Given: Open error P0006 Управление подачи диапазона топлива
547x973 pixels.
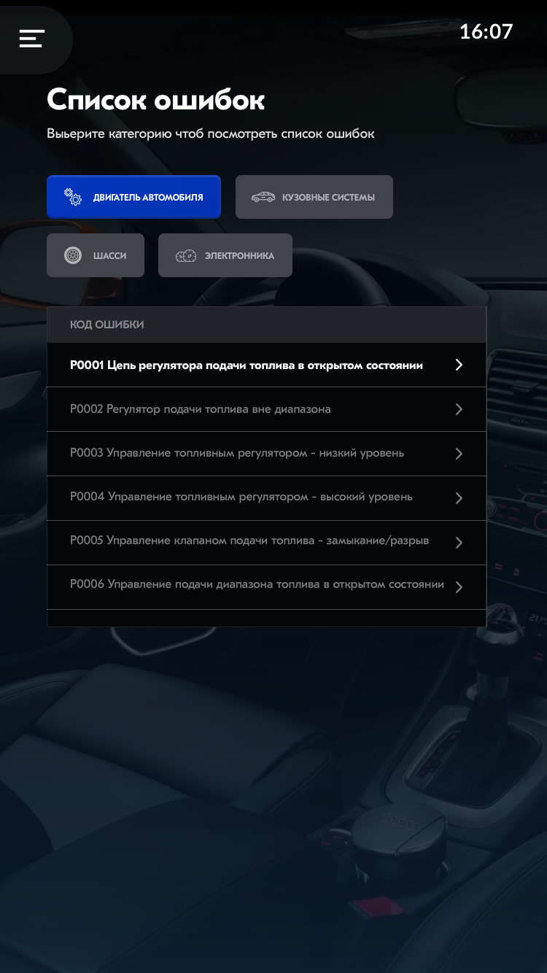Looking at the screenshot, I should coord(266,587).
